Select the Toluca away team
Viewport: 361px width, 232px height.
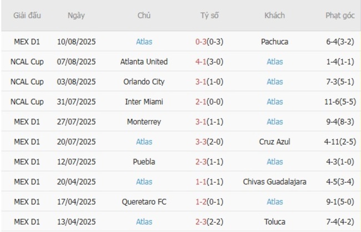pos(274,221)
